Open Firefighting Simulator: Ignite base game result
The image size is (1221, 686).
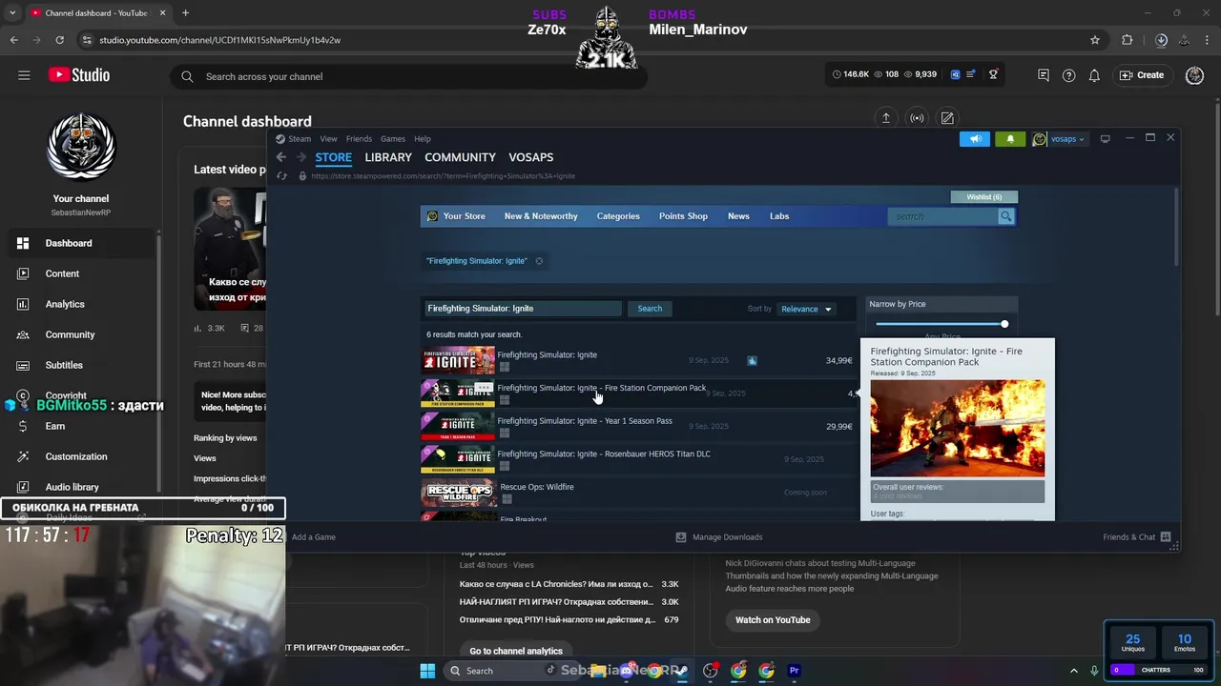(x=638, y=361)
